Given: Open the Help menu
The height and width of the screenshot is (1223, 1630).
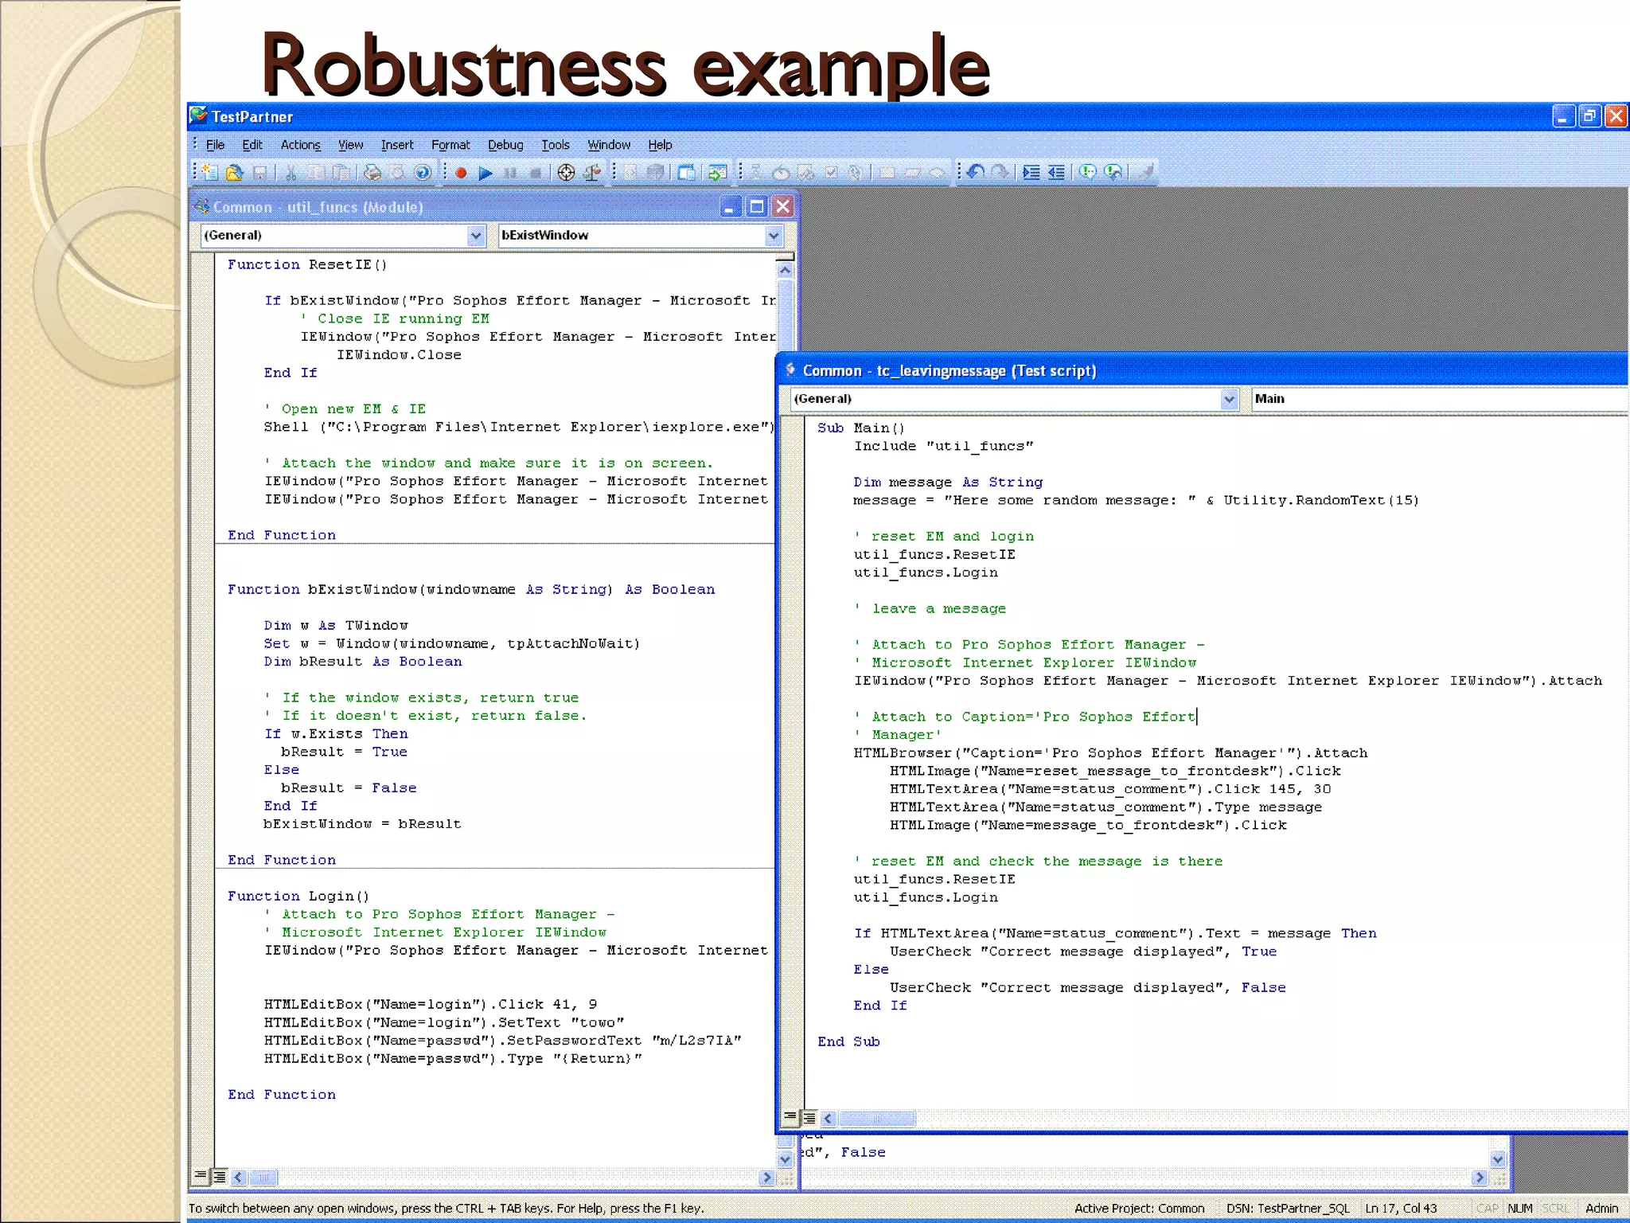Looking at the screenshot, I should (660, 145).
